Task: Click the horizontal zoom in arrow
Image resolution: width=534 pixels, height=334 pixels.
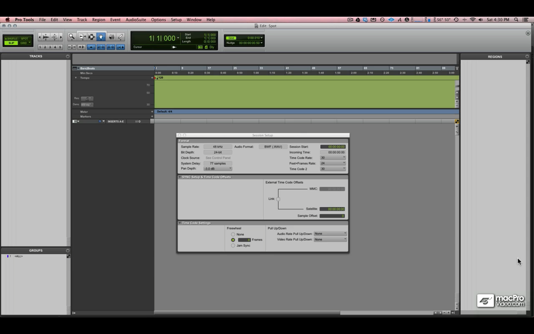Action: coord(61,37)
